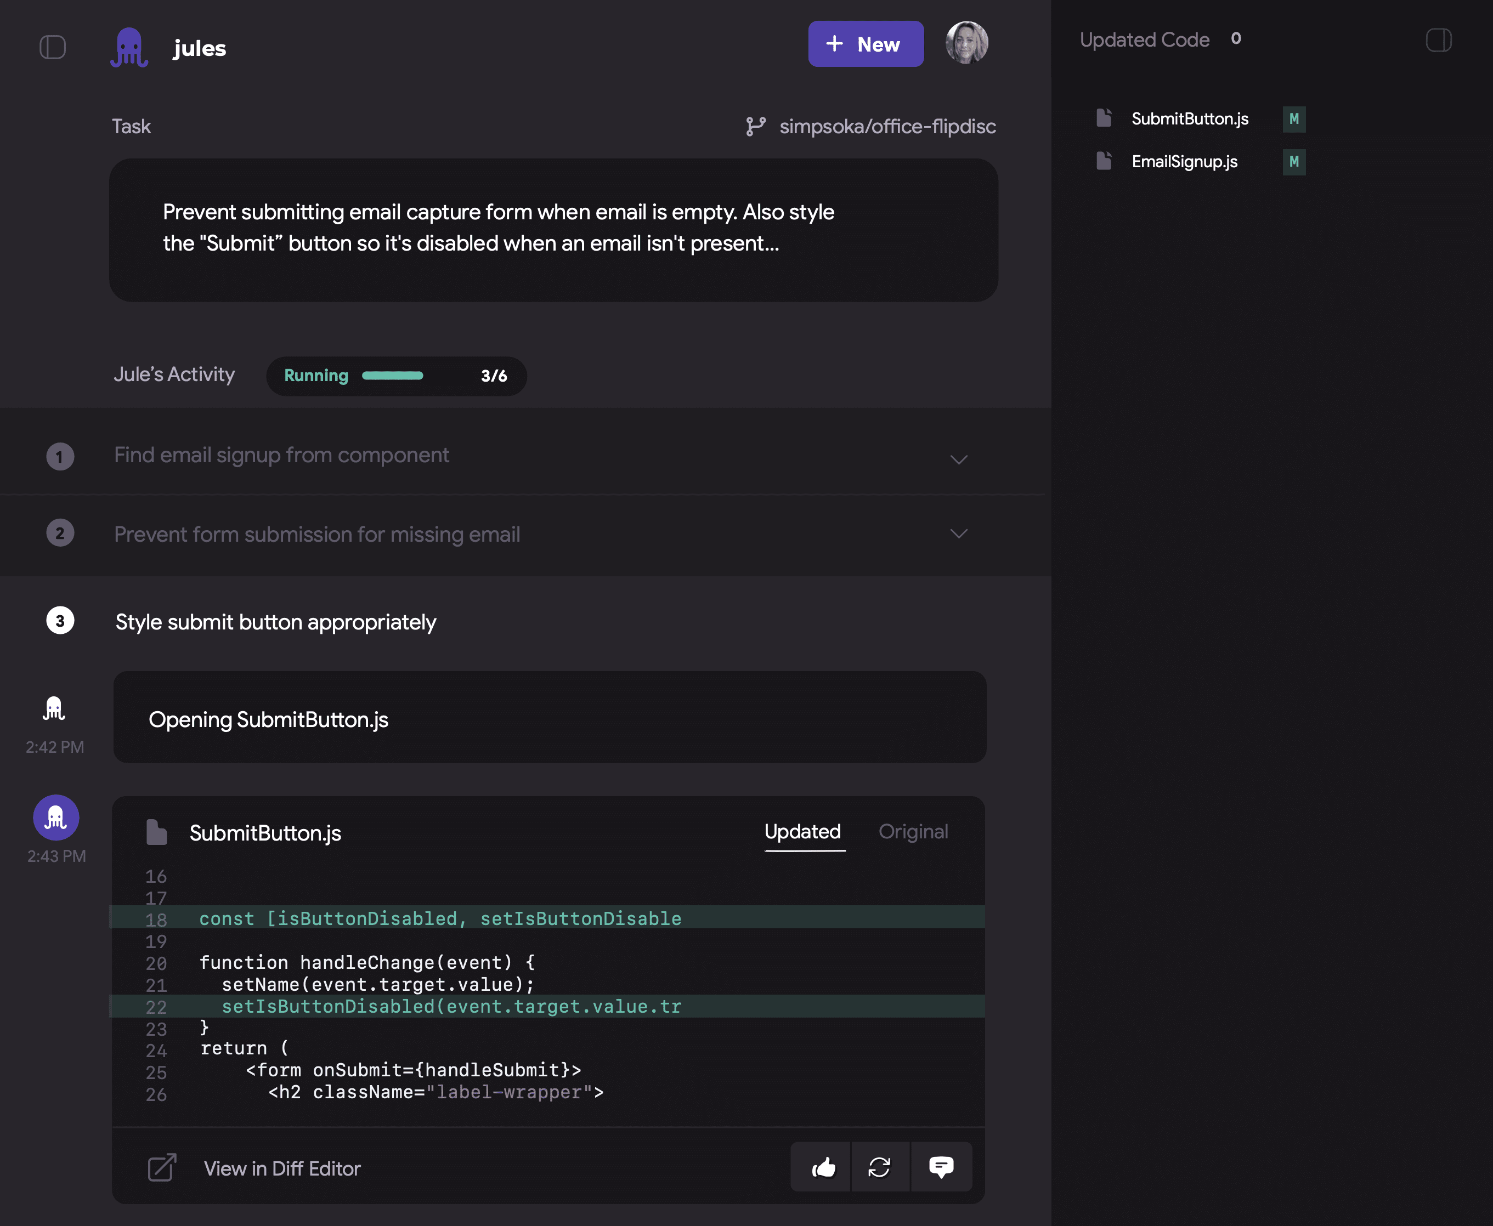Click the thumbs up feedback icon

[x=823, y=1167]
